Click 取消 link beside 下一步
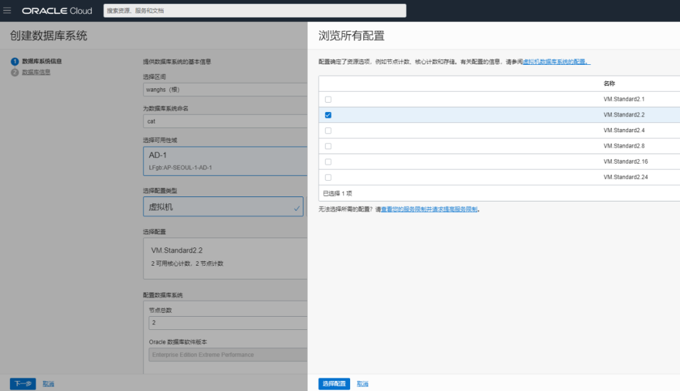The image size is (680, 391). [48, 383]
